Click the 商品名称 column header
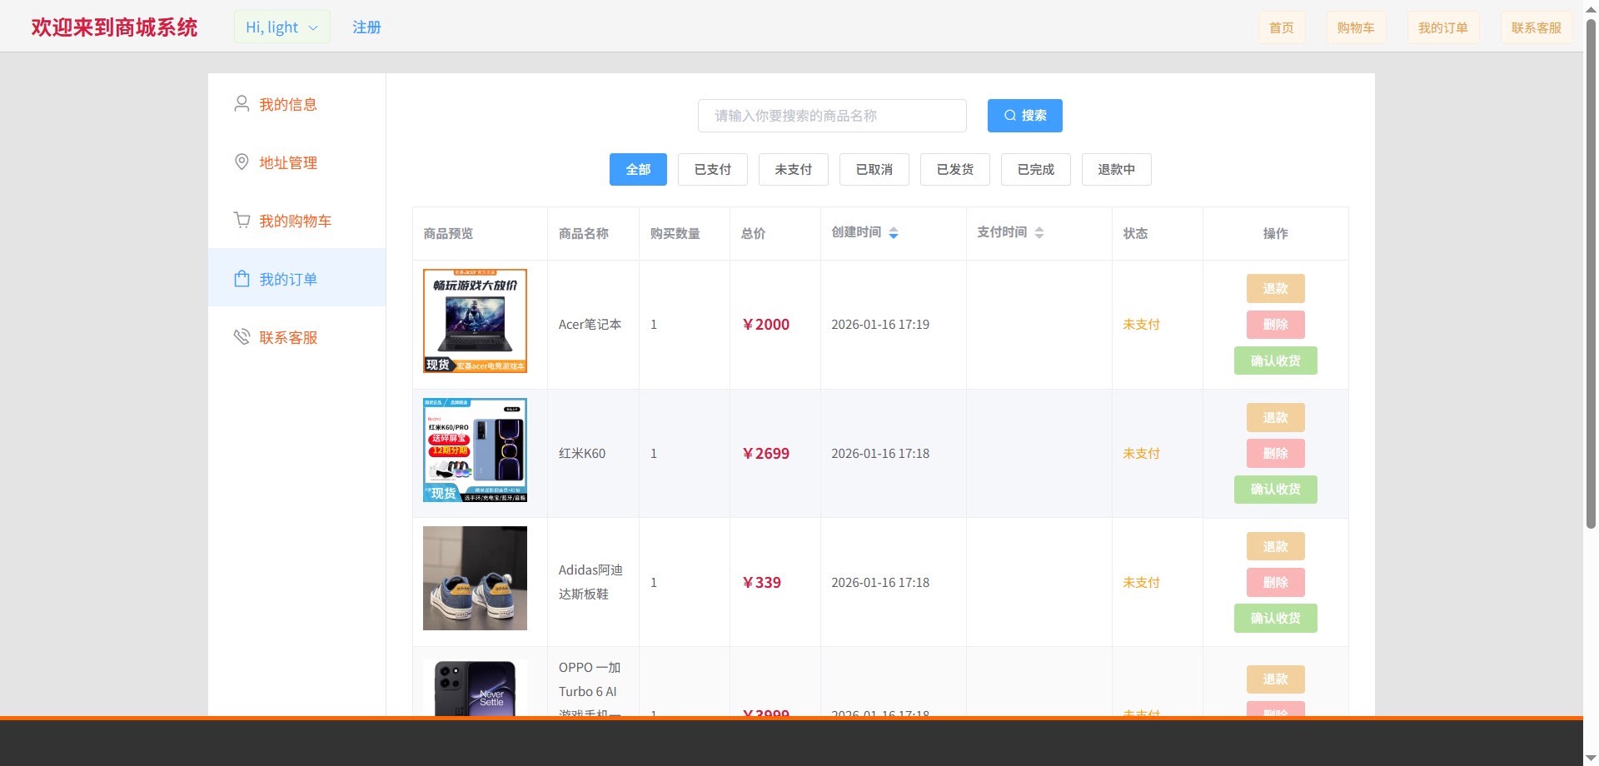This screenshot has width=1599, height=766. click(583, 234)
